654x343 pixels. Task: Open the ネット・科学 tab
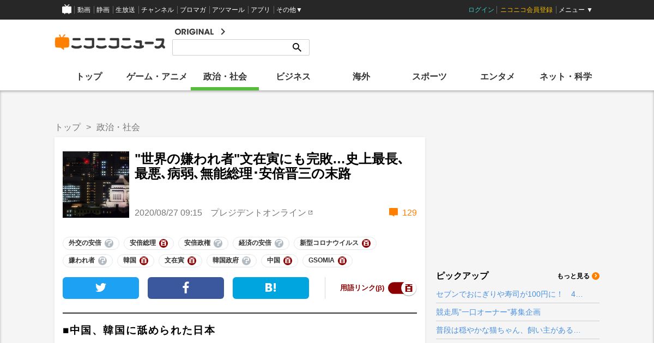pyautogui.click(x=566, y=77)
